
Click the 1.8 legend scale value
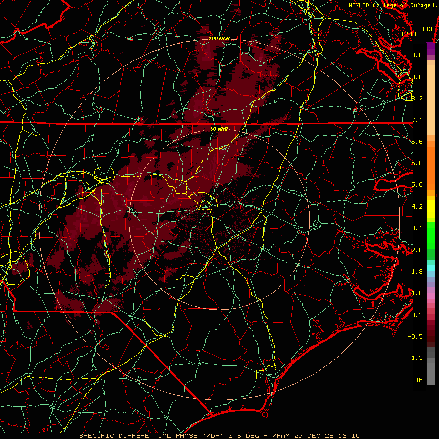417,272
